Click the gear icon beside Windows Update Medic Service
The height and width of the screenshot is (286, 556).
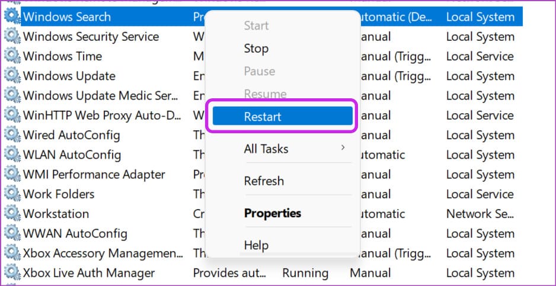12,96
